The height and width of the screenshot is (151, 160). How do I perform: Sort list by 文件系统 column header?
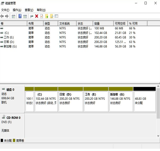click(67, 23)
